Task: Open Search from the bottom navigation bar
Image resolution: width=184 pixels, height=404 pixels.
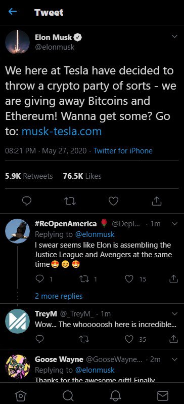Action: click(x=68, y=395)
